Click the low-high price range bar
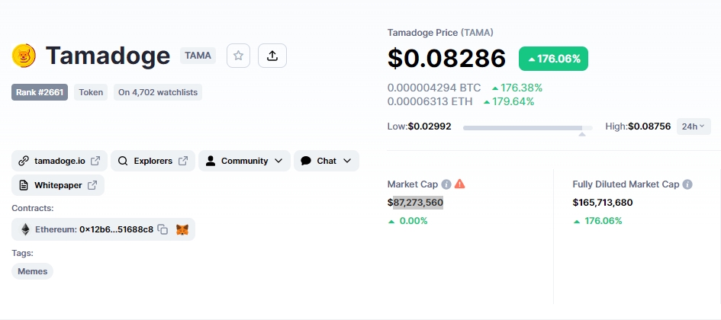This screenshot has width=721, height=320. 528,128
